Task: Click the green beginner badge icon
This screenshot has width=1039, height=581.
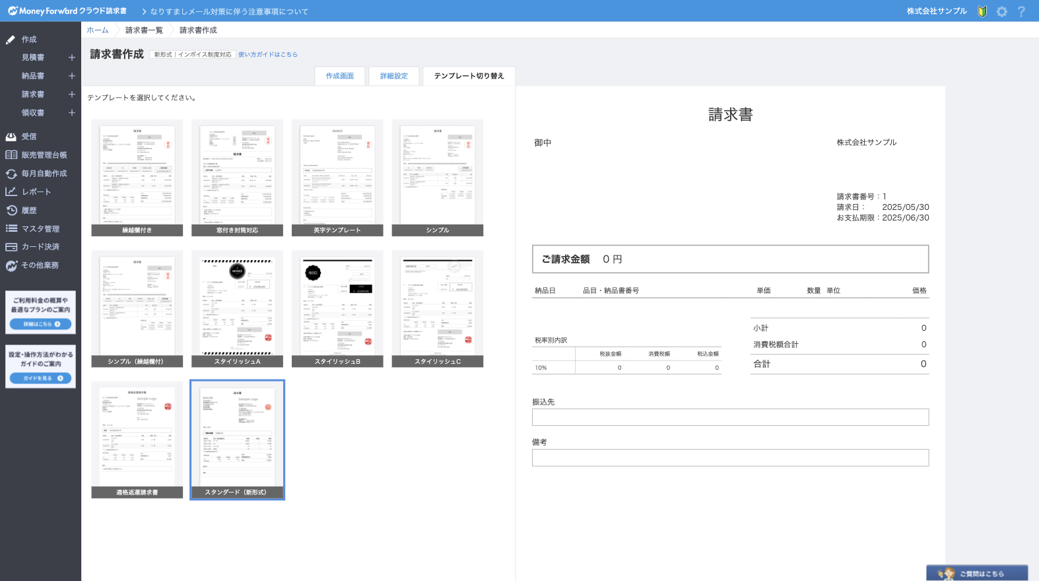Action: 982,11
